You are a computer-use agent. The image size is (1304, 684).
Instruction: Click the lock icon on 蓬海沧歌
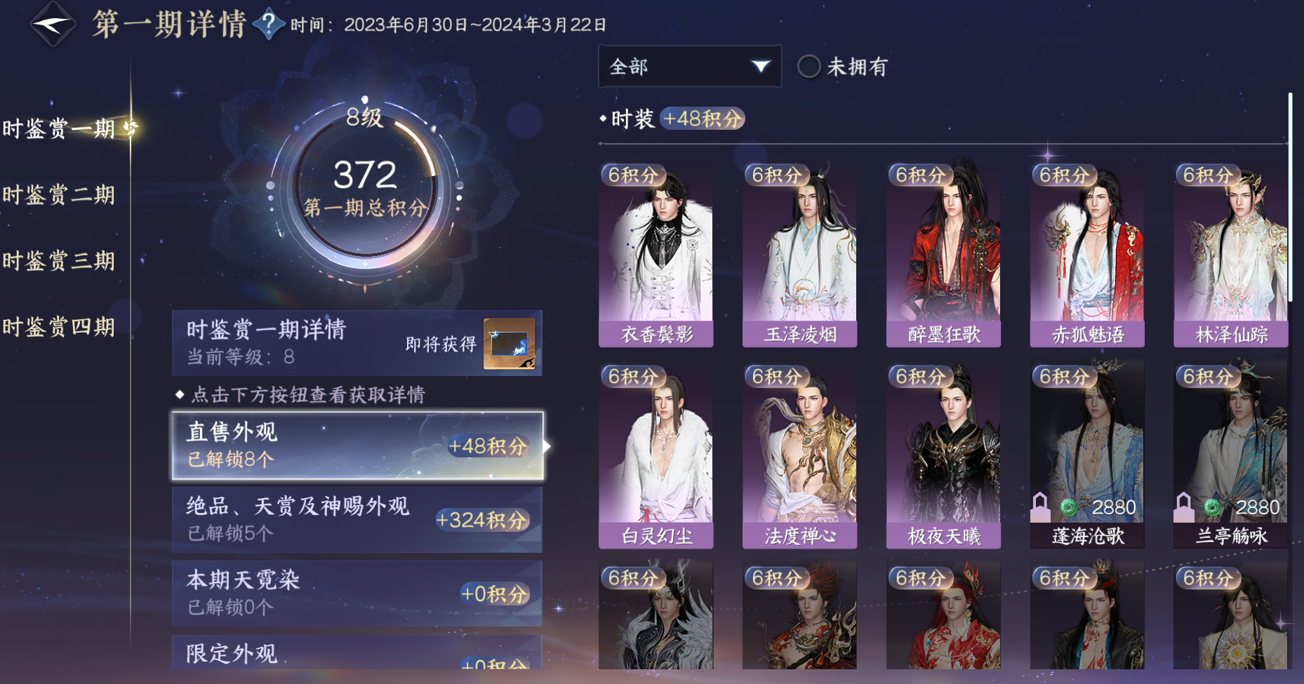point(1040,507)
